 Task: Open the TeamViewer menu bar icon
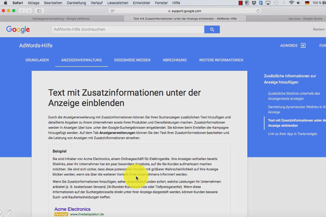tap(261, 3)
